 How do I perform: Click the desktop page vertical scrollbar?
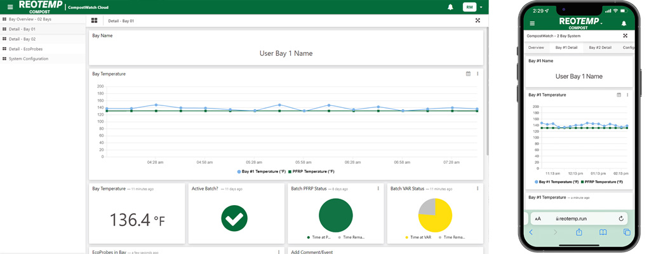pos(486,91)
